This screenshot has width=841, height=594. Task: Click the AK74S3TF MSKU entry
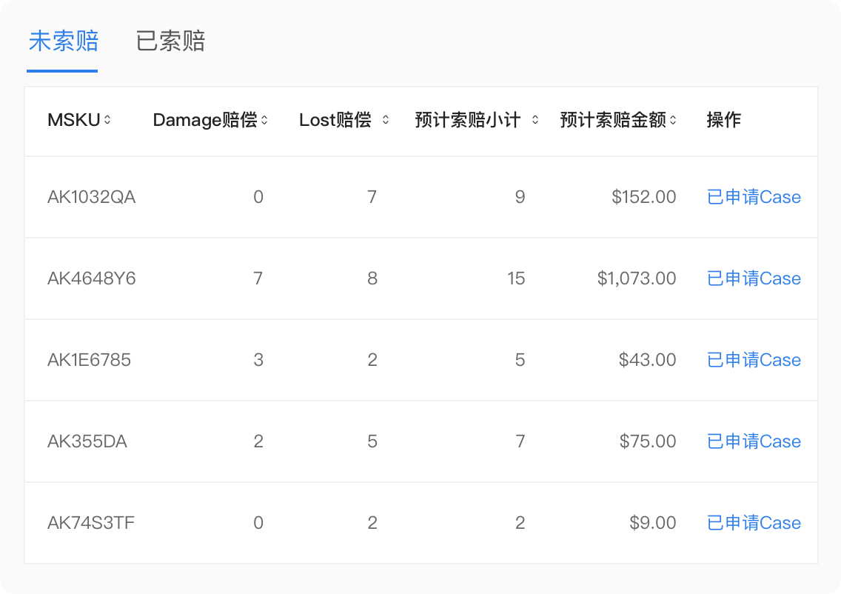pos(90,523)
